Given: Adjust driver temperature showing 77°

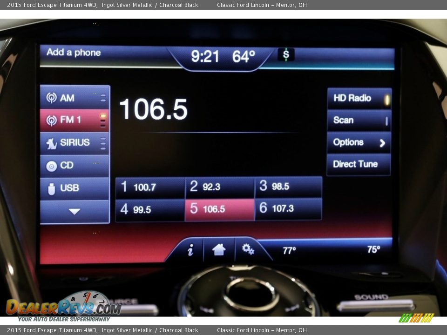Looking at the screenshot, I should [x=289, y=250].
